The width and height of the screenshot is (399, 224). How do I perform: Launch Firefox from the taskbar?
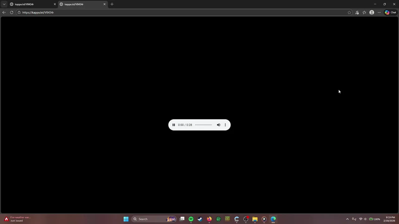click(209, 219)
